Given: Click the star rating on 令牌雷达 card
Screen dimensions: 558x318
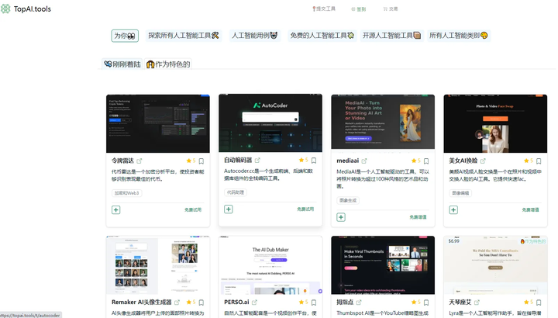Looking at the screenshot, I should point(191,161).
